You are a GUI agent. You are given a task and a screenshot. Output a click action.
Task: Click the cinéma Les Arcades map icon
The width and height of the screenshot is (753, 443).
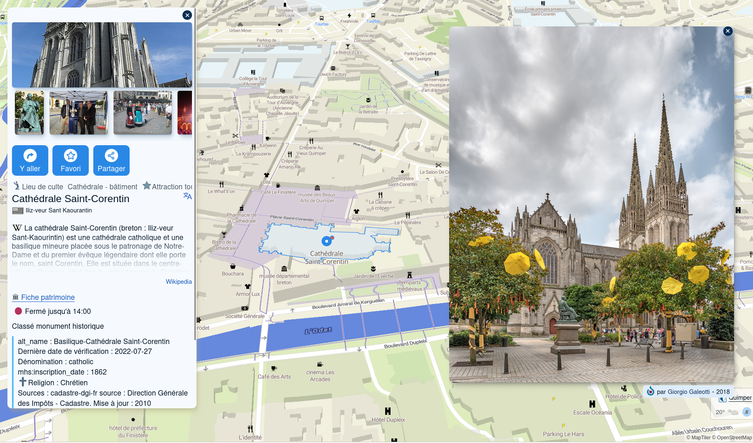pos(320,364)
